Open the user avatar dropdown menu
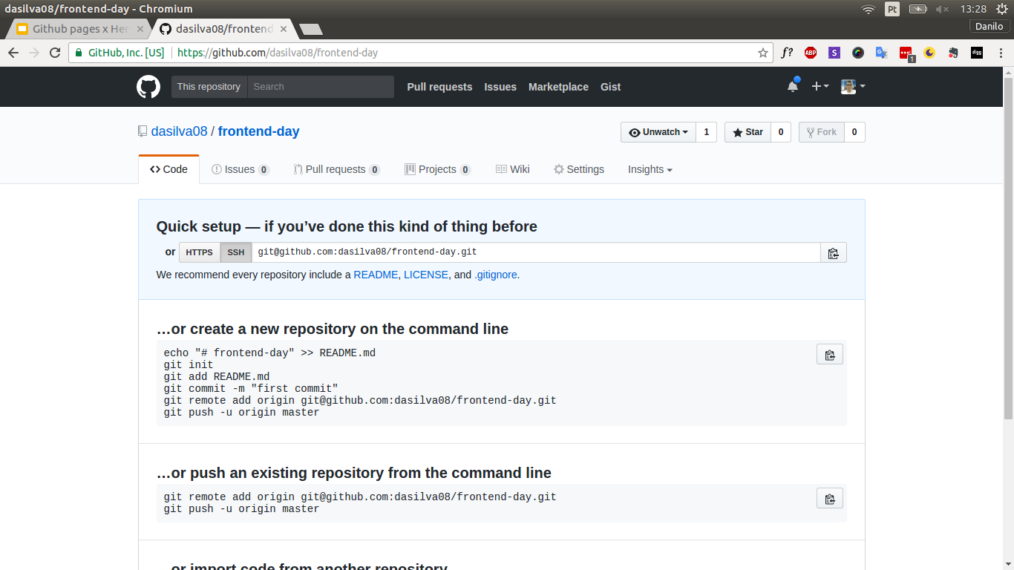This screenshot has width=1014, height=570. coord(853,86)
